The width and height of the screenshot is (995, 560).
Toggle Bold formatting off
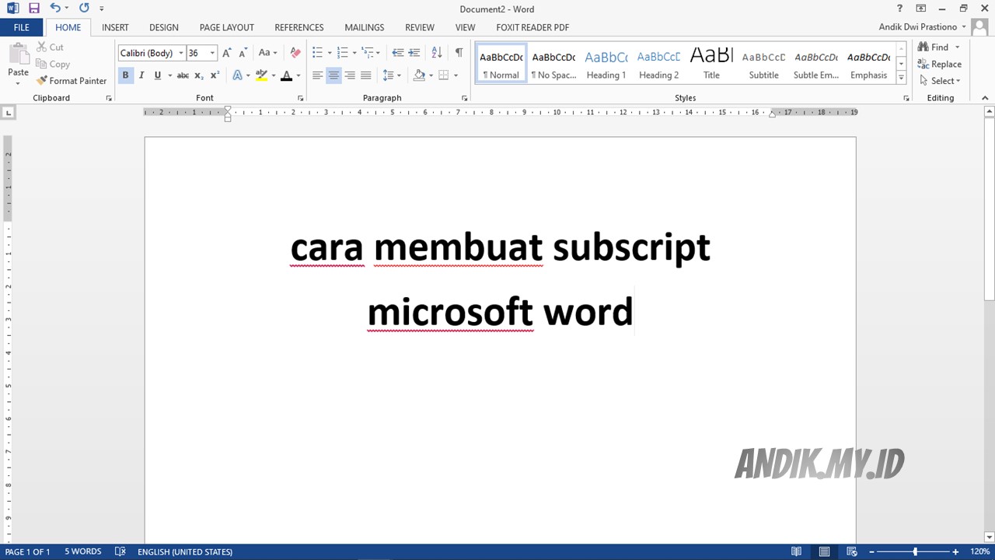(x=125, y=75)
